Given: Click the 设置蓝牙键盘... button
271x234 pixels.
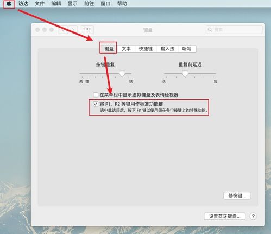Looking at the screenshot, I should click(225, 216).
